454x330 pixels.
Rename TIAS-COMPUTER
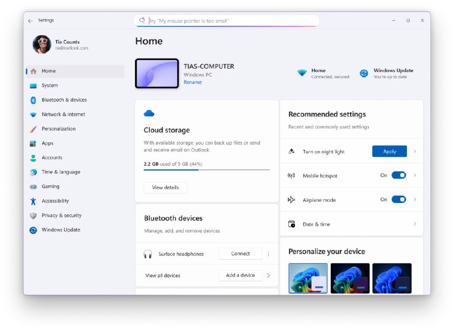tap(192, 82)
